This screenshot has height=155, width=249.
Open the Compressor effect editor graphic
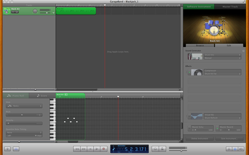pyautogui.click(x=197, y=72)
